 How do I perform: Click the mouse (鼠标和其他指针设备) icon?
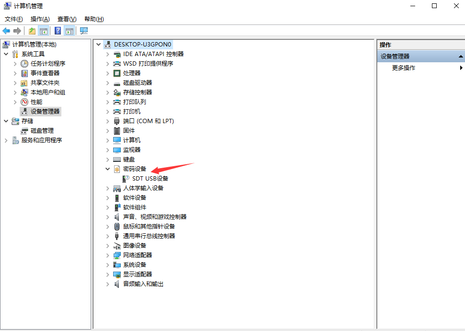117,227
